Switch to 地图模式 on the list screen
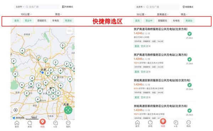Screen dimensions: 213x131 [x=188, y=7]
